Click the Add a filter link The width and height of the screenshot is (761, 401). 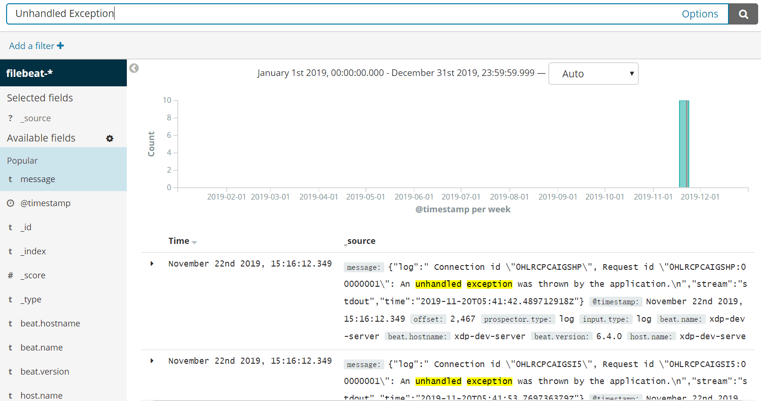[x=32, y=46]
